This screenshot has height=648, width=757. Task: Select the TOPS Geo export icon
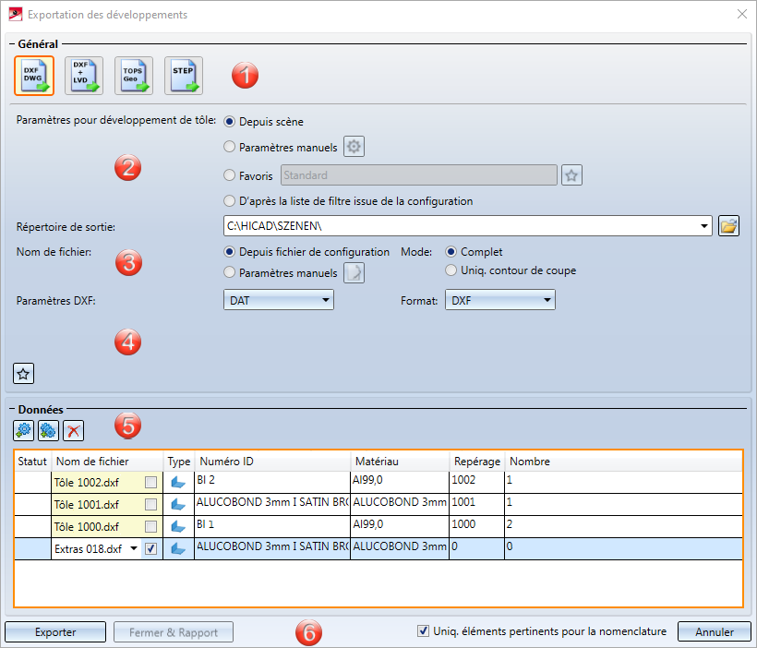134,76
